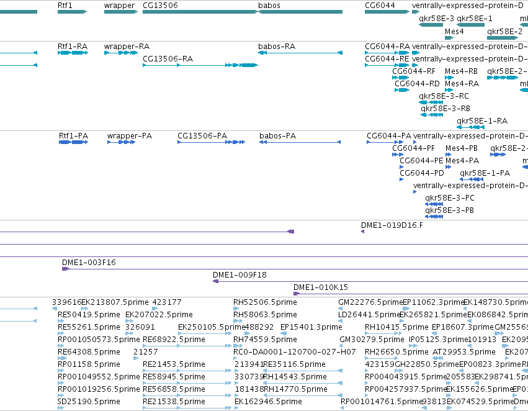Viewport: 528px width, 411px height.
Task: Select the babos-PA protein feature
Action: pos(300,142)
